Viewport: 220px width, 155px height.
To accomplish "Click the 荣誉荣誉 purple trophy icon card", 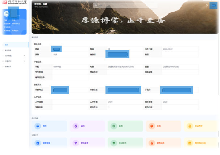I will point(76,143).
